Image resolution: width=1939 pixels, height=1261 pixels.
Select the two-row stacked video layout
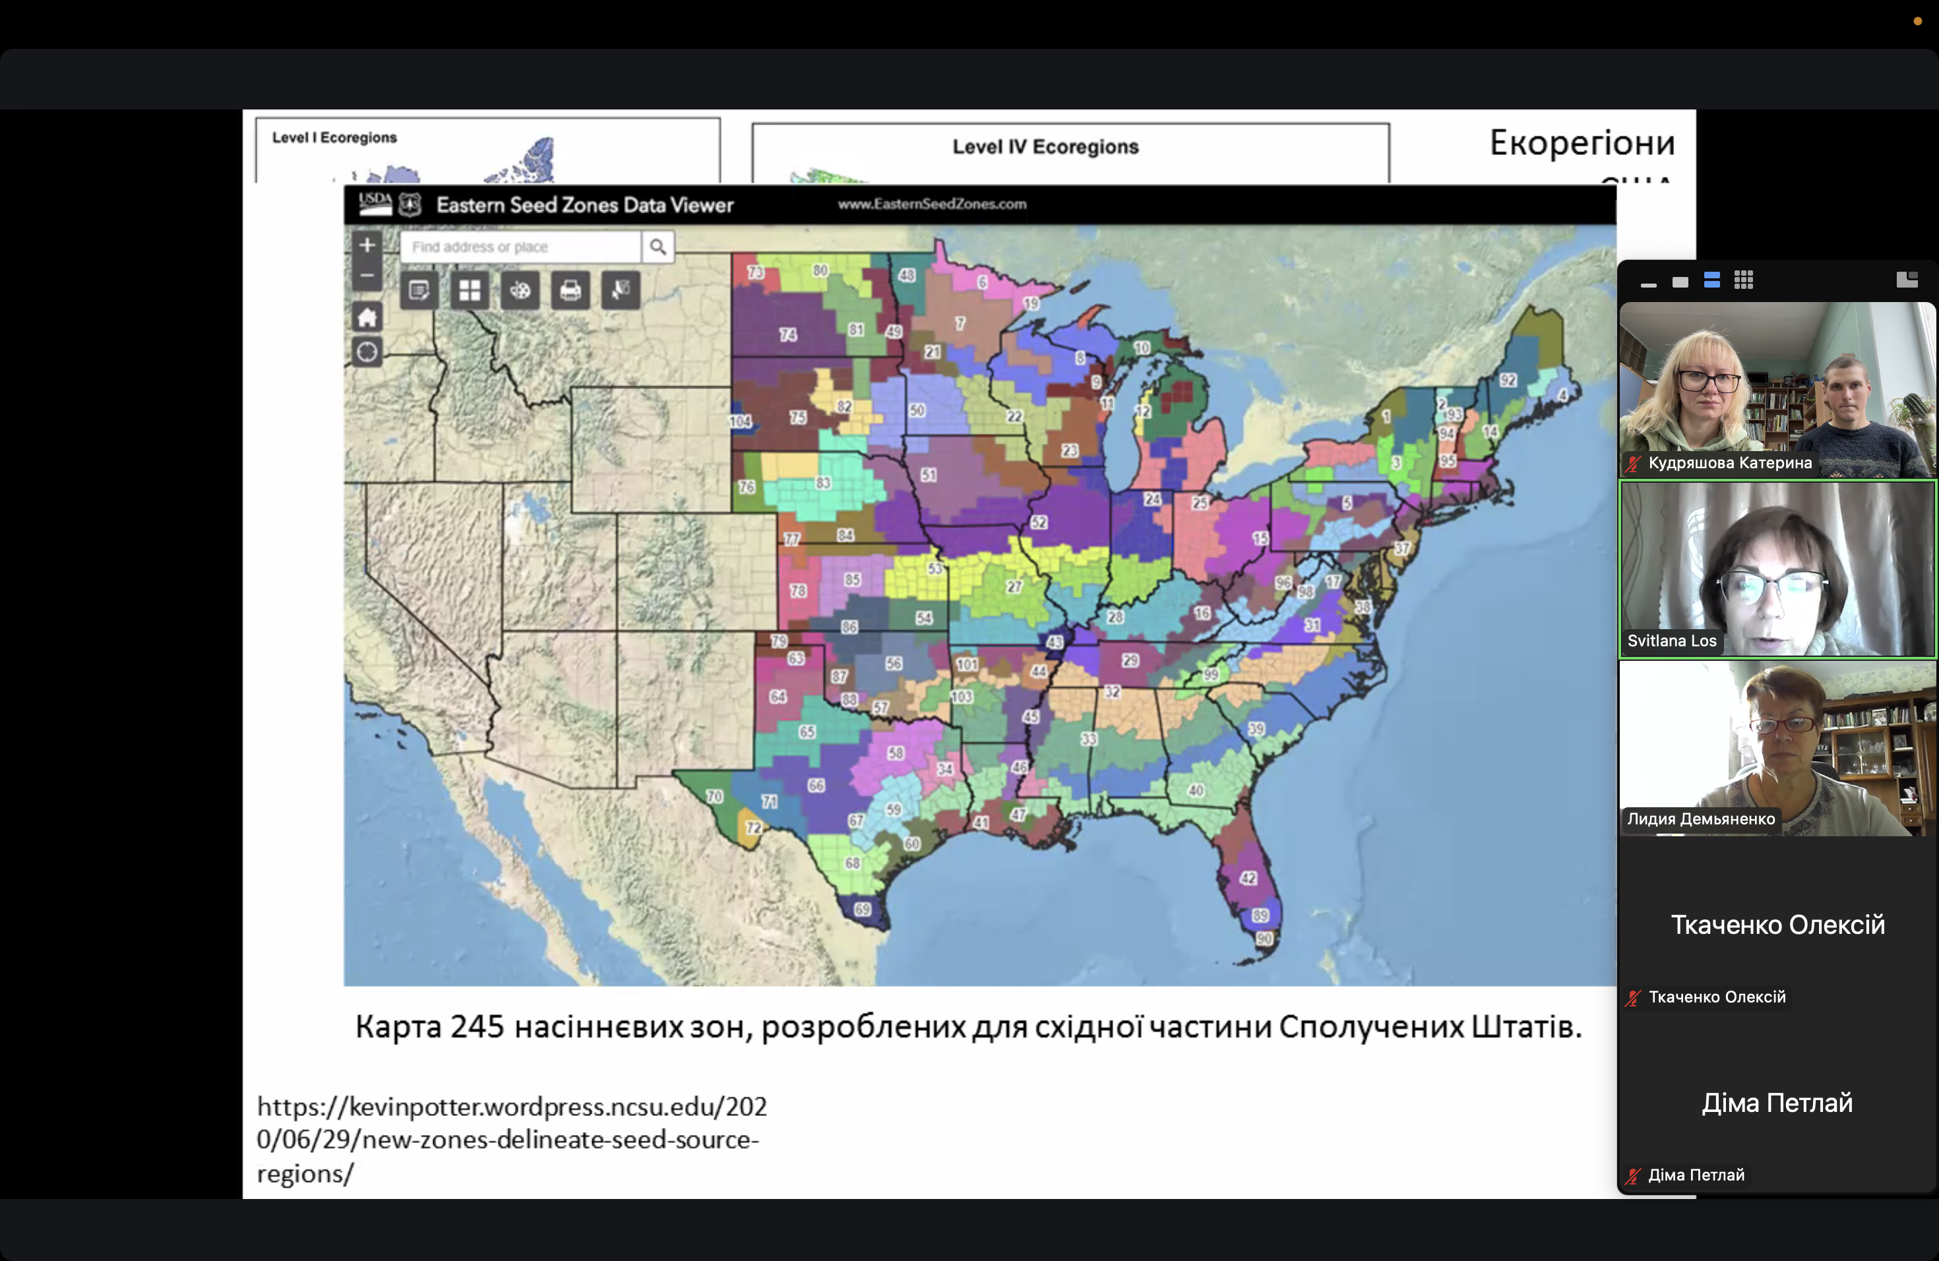coord(1711,280)
